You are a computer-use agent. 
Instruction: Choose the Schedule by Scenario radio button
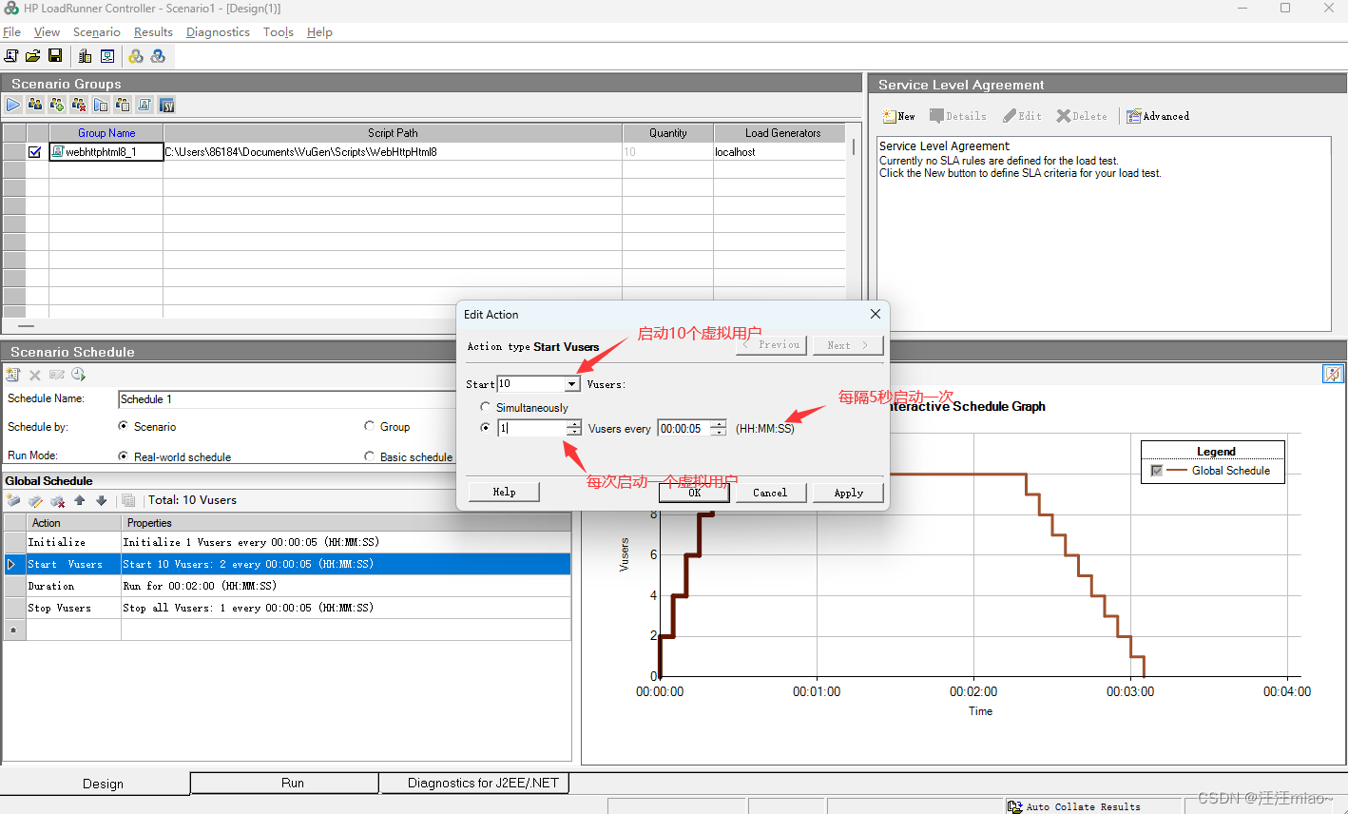click(123, 426)
